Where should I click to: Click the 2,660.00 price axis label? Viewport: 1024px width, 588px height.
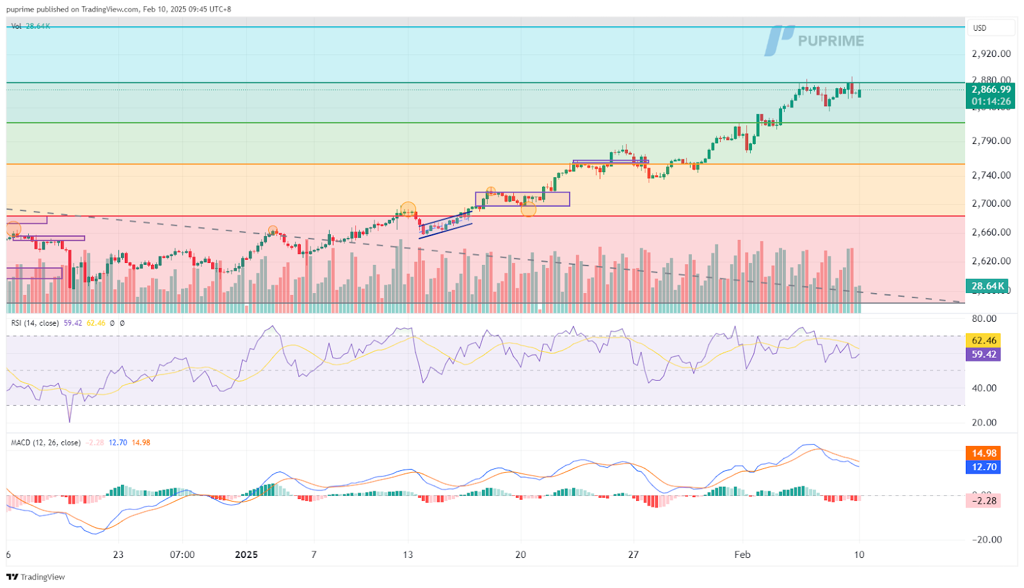coord(991,232)
